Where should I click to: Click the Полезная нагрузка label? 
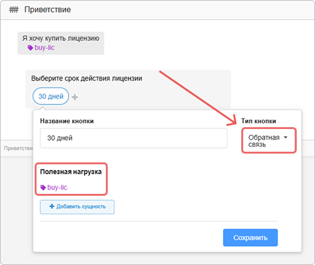pyautogui.click(x=71, y=172)
